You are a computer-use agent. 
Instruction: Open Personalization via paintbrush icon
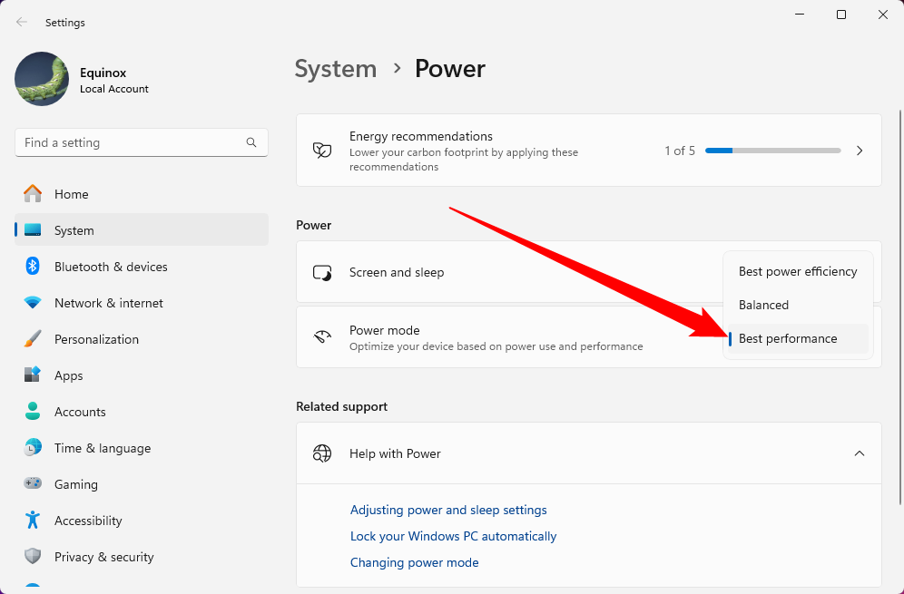coord(33,339)
